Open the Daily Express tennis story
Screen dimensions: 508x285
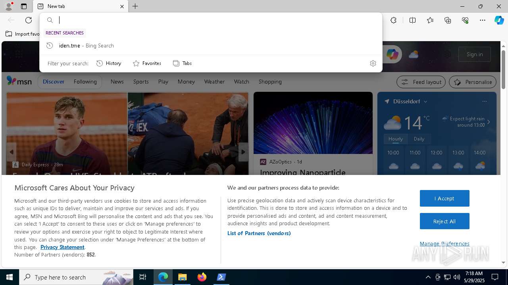[x=127, y=133]
